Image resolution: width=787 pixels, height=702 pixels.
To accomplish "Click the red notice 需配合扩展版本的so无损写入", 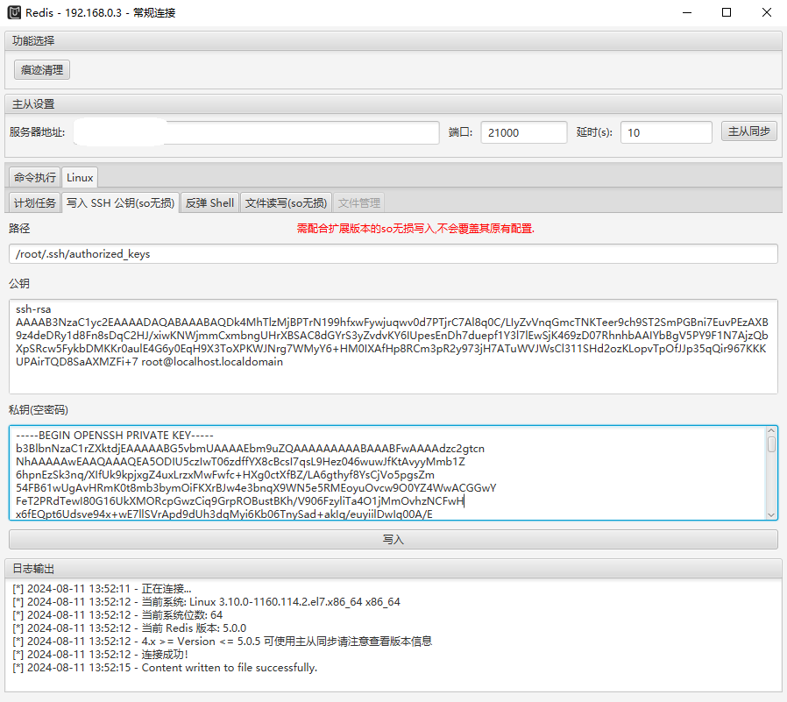I will point(415,229).
